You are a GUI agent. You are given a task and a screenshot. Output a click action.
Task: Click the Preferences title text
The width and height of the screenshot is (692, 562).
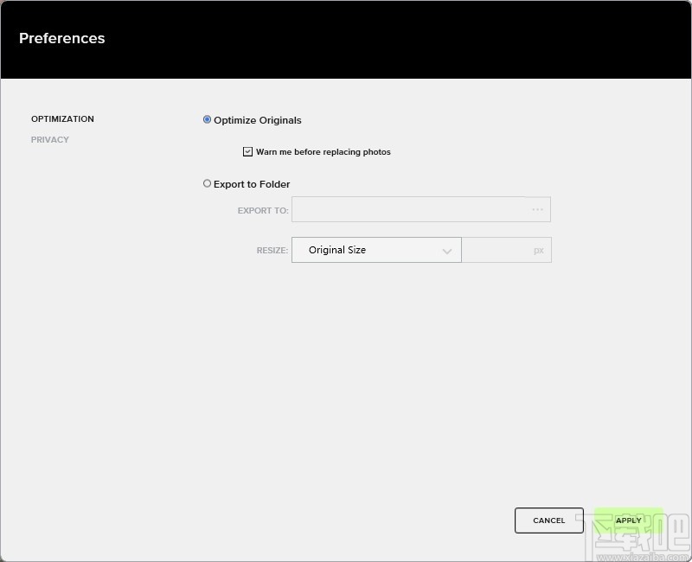point(62,38)
